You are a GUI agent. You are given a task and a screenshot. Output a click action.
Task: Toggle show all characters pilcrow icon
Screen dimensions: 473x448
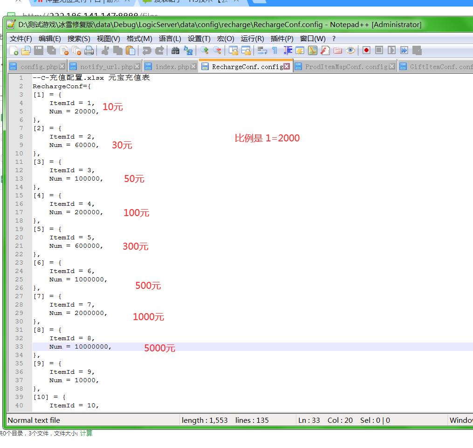(x=274, y=50)
